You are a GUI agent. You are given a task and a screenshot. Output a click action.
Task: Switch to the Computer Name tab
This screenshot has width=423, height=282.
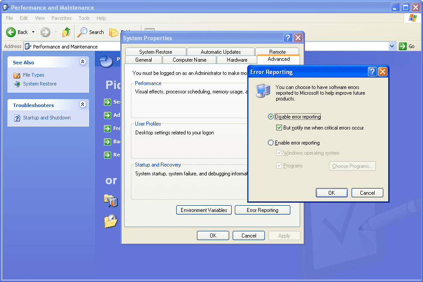189,60
